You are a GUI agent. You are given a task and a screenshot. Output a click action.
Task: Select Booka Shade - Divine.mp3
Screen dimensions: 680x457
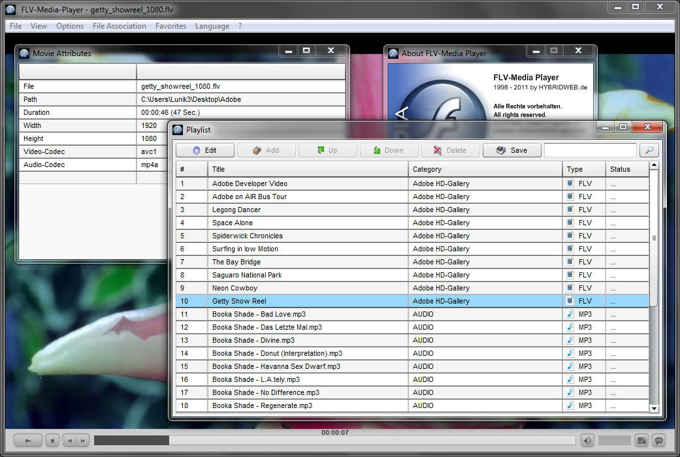click(x=412, y=340)
